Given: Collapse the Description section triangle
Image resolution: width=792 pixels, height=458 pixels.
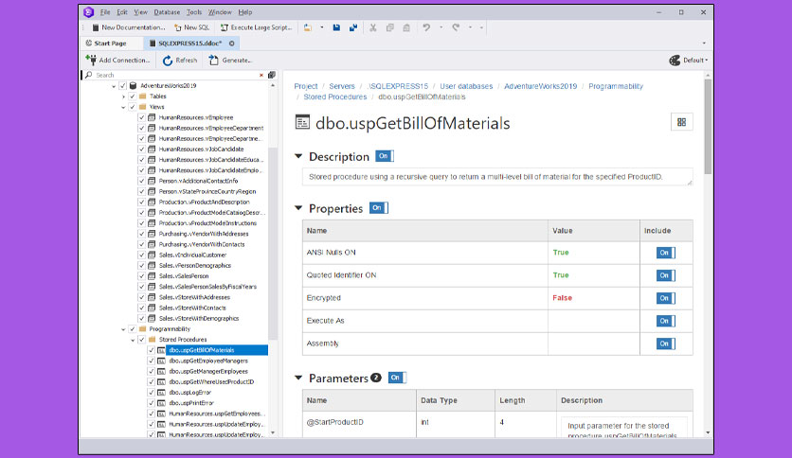Looking at the screenshot, I should pyautogui.click(x=298, y=156).
